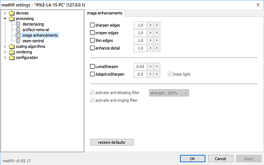Increase sharpen edges strength value
Viewport: 264px width, 165px height.
157,25
